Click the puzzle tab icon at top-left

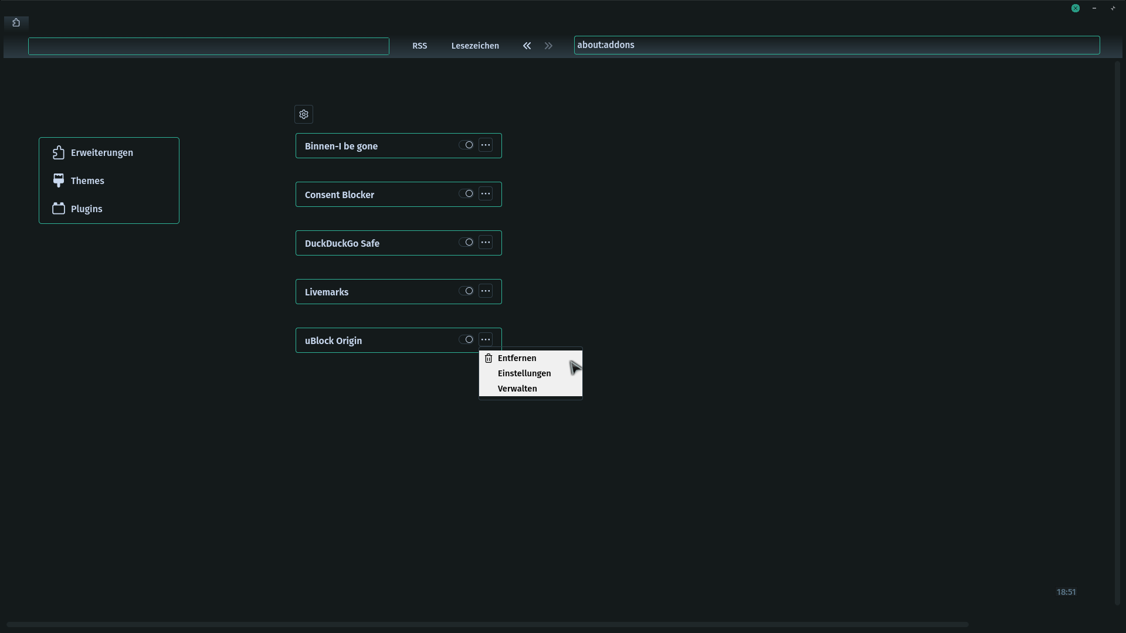pos(16,23)
